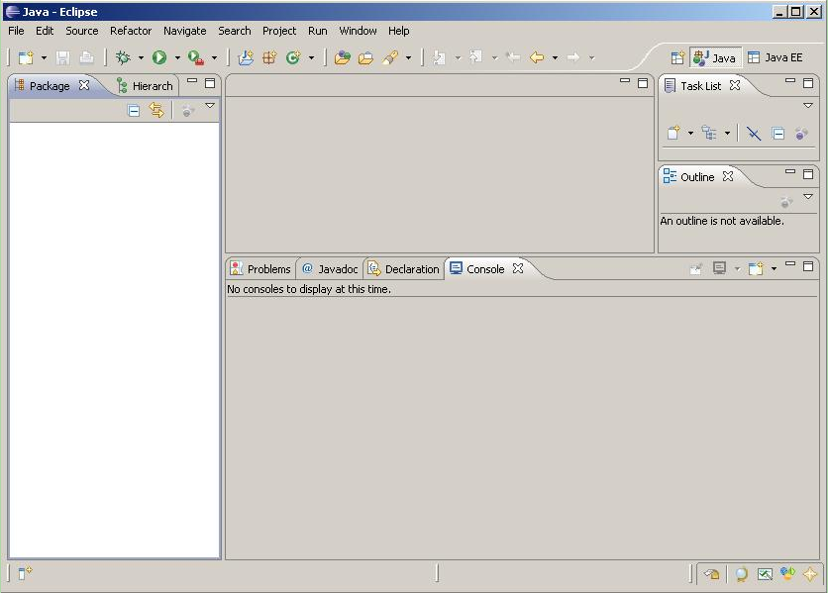The width and height of the screenshot is (828, 593).
Task: Open the Package Explorer view menu triangle
Action: click(x=210, y=106)
